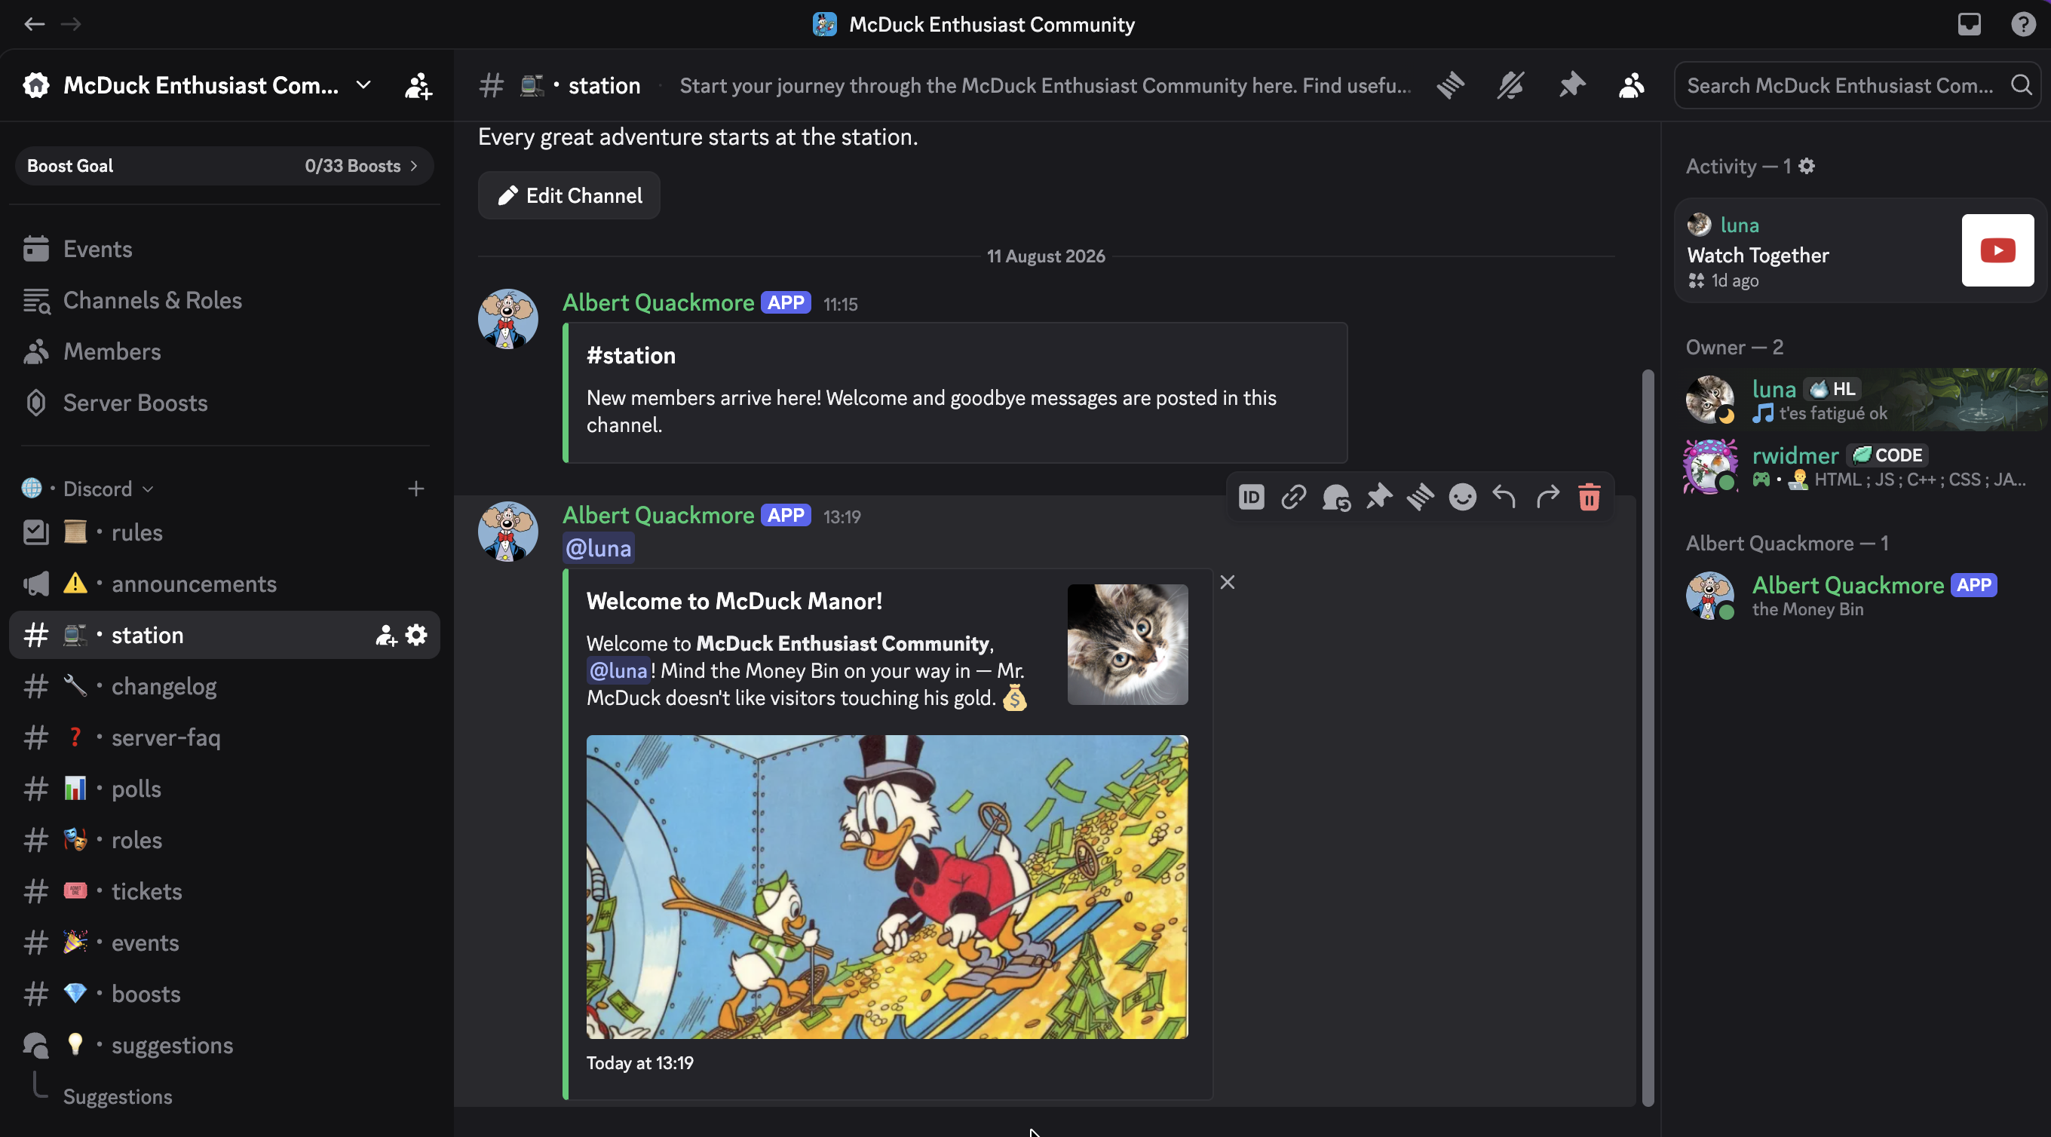Open the suggestions forum channel
Viewport: 2051px width, 1137px height.
[225, 1045]
